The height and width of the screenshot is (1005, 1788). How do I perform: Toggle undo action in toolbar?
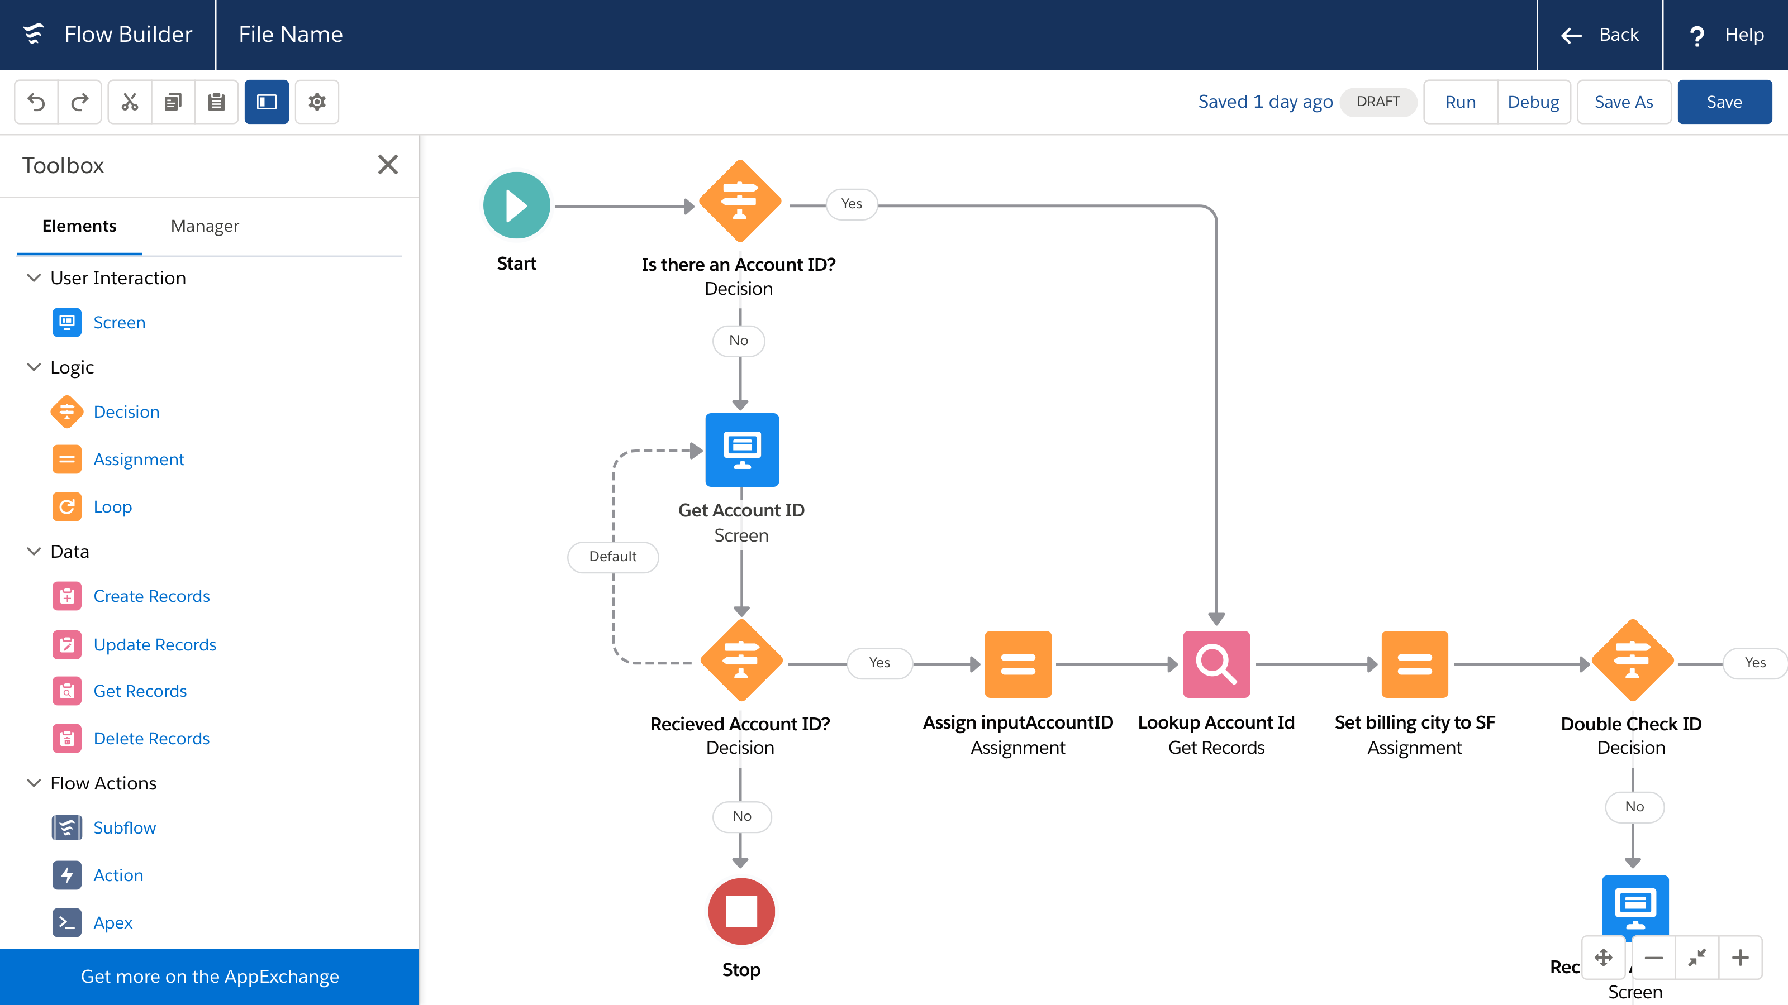36,102
